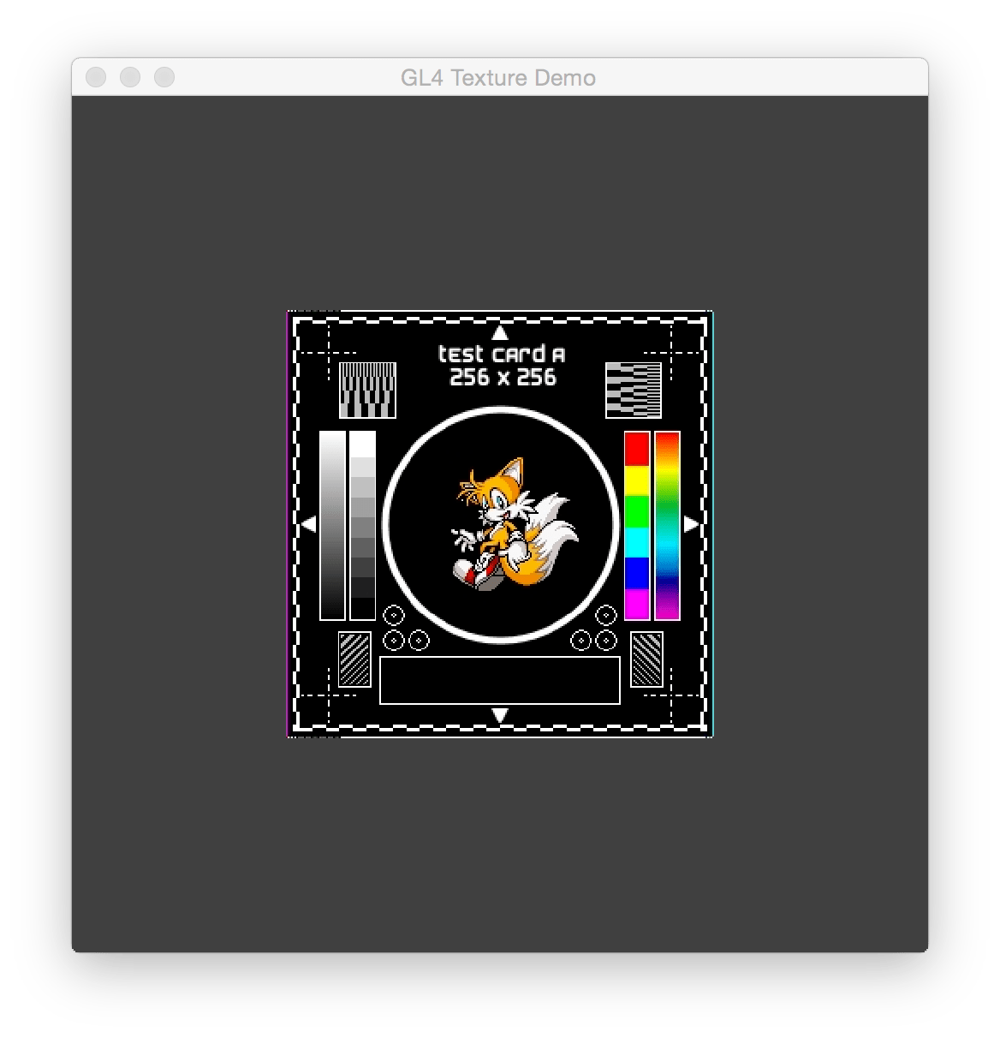Click the diagonal hatch box at bottom left
1000x1038 pixels.
coord(354,659)
